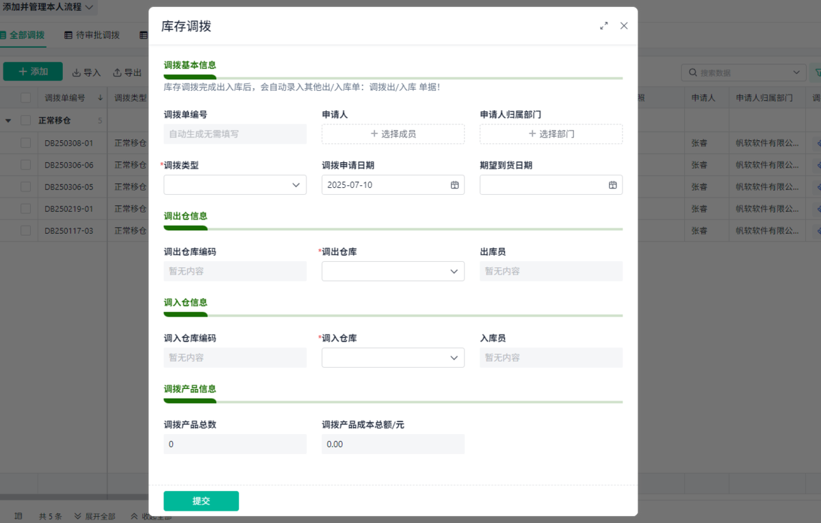The width and height of the screenshot is (821, 523).
Task: Click 选择成员 to pick applicant
Action: (x=393, y=134)
